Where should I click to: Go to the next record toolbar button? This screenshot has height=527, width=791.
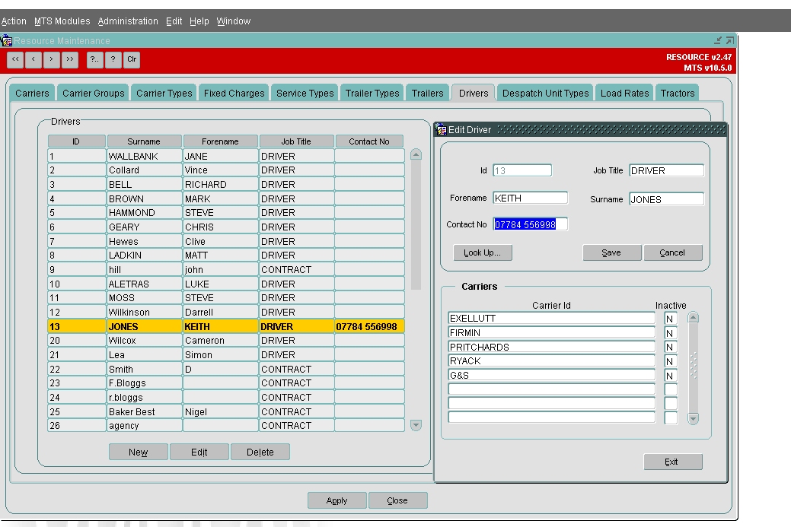pos(52,59)
